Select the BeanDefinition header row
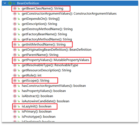Screen dimensions: 140x125 [x=70, y=3]
